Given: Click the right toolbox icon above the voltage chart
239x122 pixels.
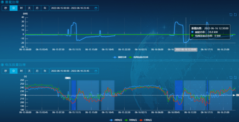Looking at the screenshot, I should 235,77.
